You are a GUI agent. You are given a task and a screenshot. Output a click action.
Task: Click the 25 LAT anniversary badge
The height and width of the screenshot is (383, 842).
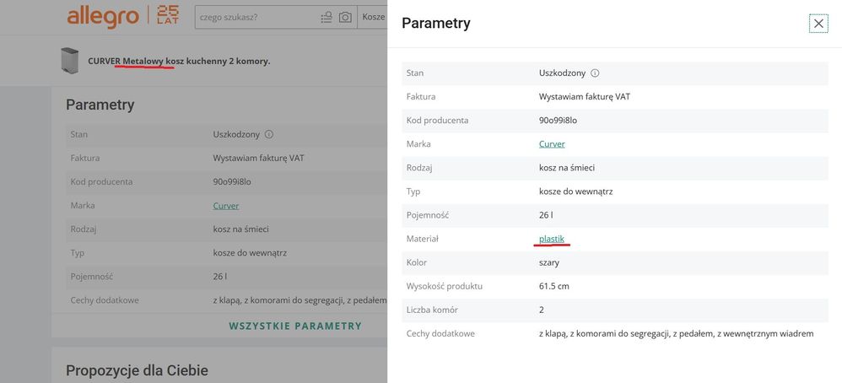tap(167, 16)
